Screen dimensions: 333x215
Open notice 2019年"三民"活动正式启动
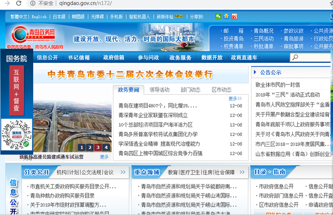pos(288,95)
